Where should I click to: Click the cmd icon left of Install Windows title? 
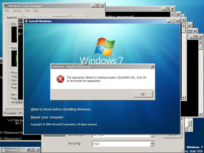coord(20,21)
